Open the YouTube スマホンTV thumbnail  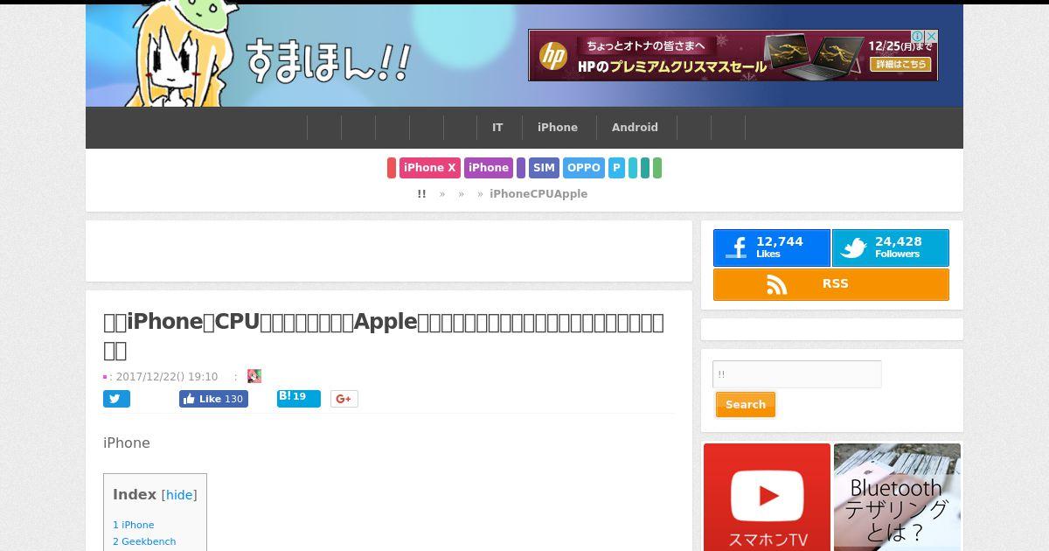coord(767,497)
